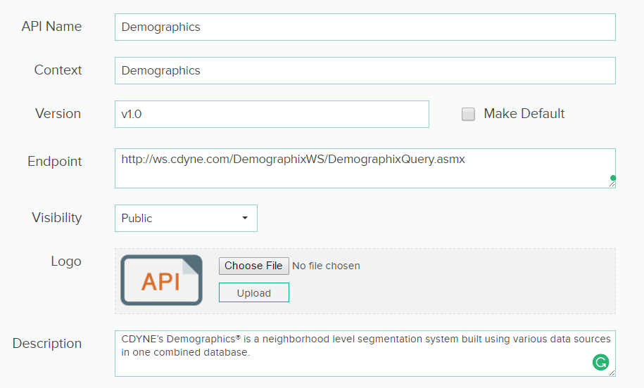644x388 pixels.
Task: Select the Version field containing v1.0
Action: click(x=272, y=114)
